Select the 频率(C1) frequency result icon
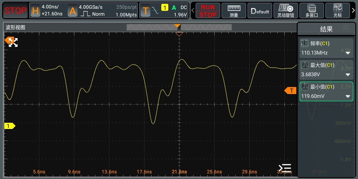Screen dimensions: 358x179 pyautogui.click(x=305, y=43)
